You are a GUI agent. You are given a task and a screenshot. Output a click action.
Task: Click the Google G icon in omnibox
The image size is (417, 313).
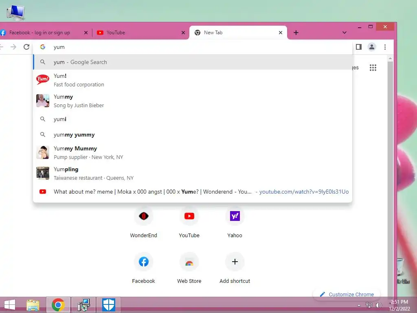[x=42, y=47]
